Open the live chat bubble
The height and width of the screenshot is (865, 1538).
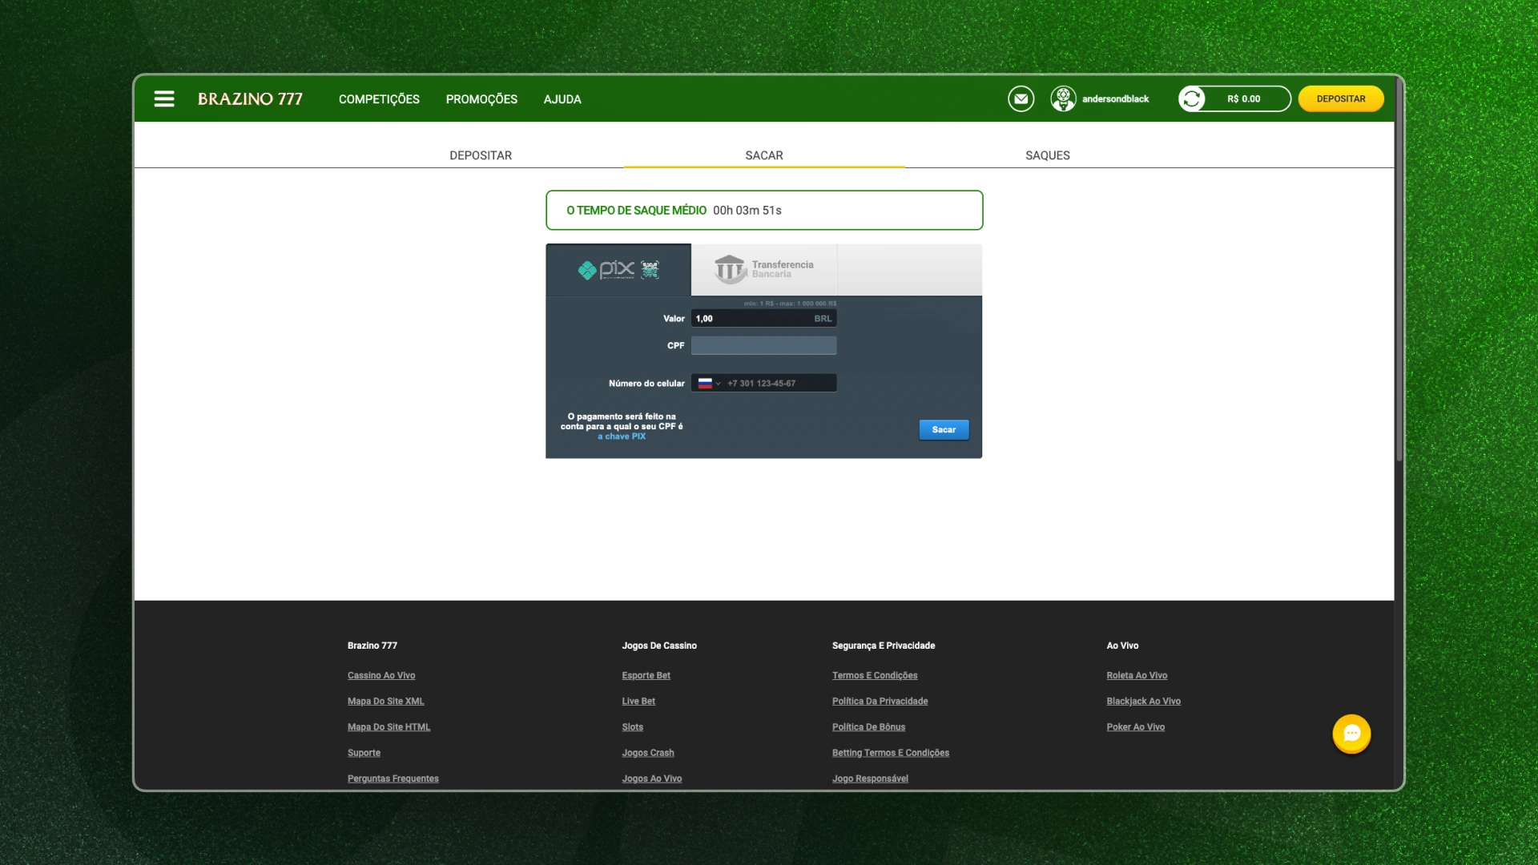coord(1351,734)
